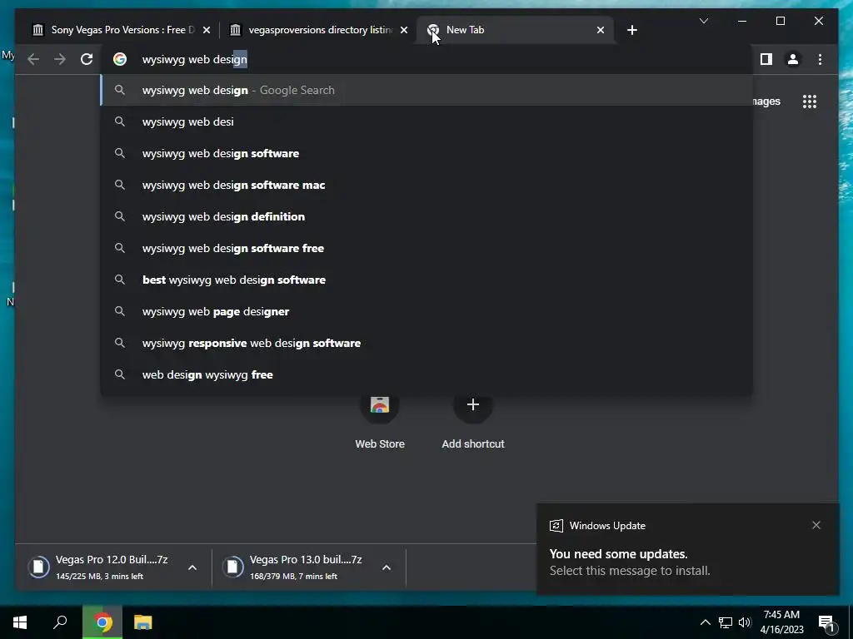Screen dimensions: 853x639
Task: Select the New Tab tab
Action: [x=516, y=30]
